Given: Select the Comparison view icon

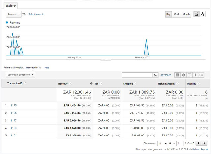Looking at the screenshot, I should (x=195, y=75).
